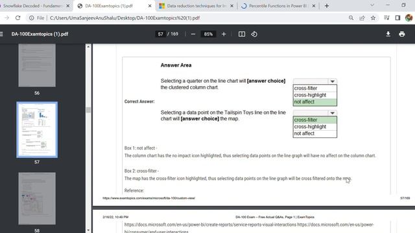Select cross-filter in the first dropdown list
415x233 pixels.
tap(314, 88)
